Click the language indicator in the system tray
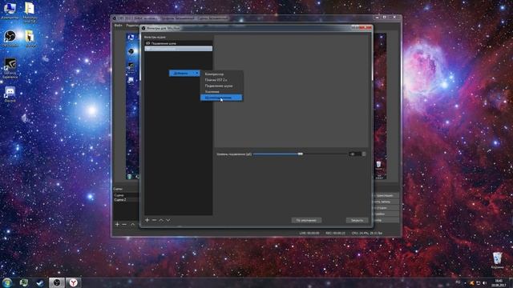Viewport: 513px width, 288px height. (x=458, y=282)
